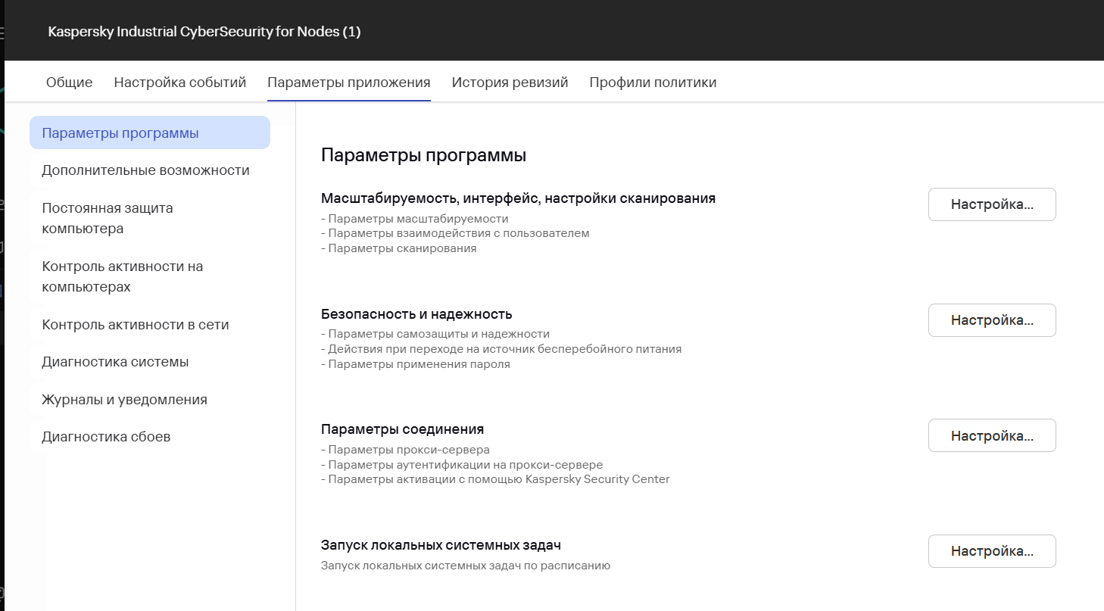Go to Профили политики tab

pos(653,83)
